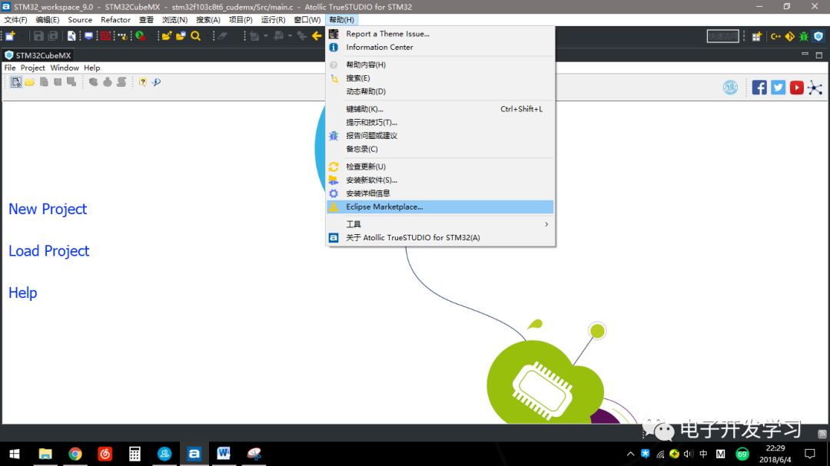Open the 编辑(E) menu
This screenshot has width=830, height=466.
coord(48,19)
